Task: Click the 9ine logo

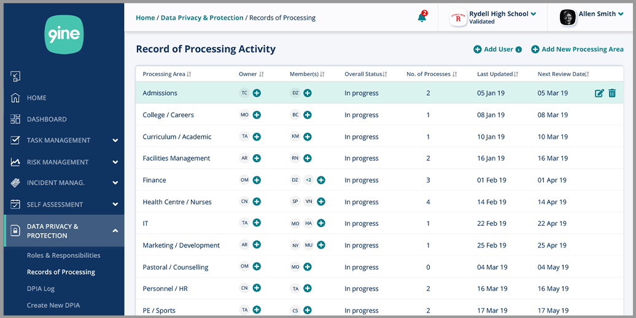Action: coord(64,35)
